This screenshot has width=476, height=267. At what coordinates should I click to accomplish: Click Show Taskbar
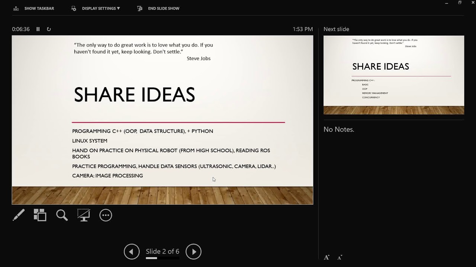tap(39, 8)
